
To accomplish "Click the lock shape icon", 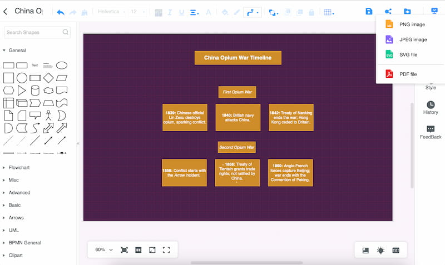I will coord(311,12).
